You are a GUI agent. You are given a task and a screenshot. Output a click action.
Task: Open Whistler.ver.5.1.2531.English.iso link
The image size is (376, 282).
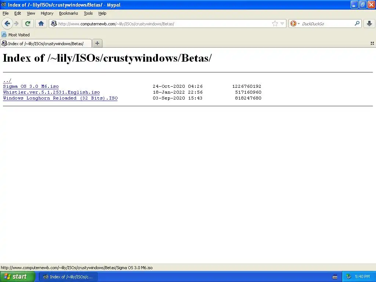click(x=51, y=92)
